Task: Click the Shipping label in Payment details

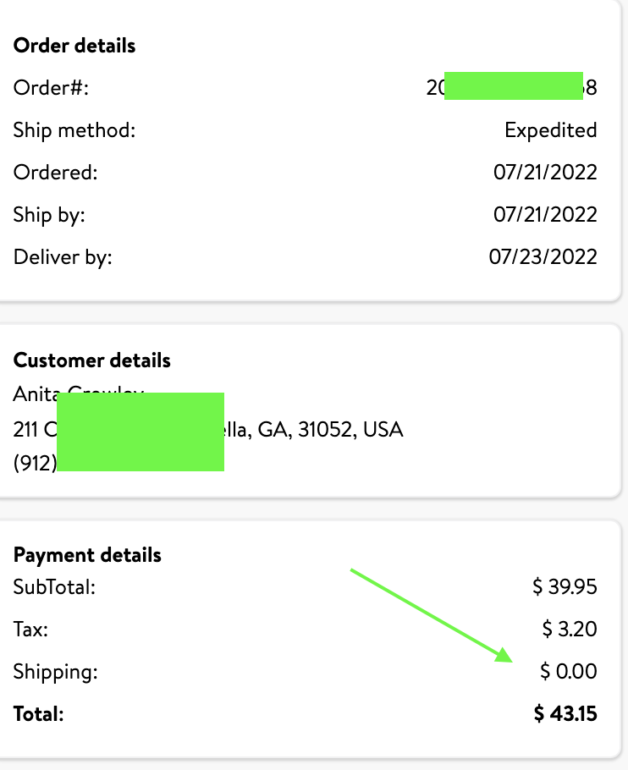Action: pos(56,672)
